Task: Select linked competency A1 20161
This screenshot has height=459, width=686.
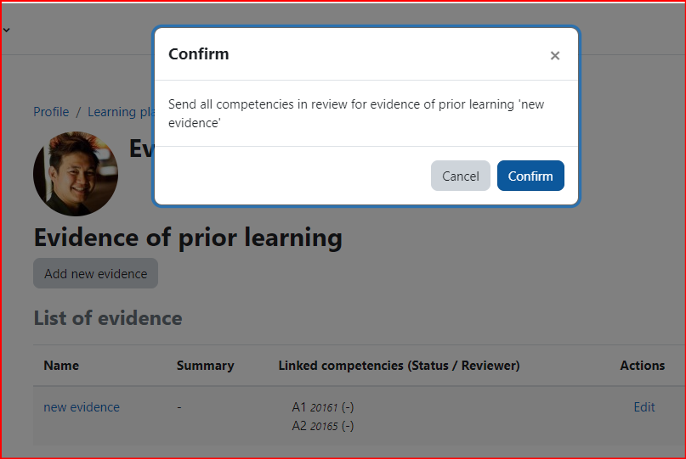Action: pyautogui.click(x=323, y=407)
